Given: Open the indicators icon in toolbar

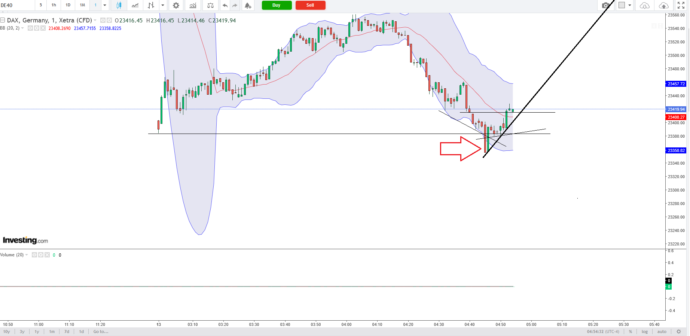Looking at the screenshot, I should tap(193, 5).
